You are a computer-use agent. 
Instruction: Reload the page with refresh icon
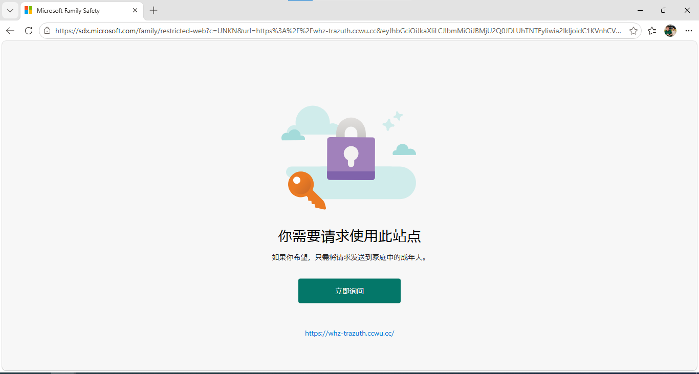point(29,31)
